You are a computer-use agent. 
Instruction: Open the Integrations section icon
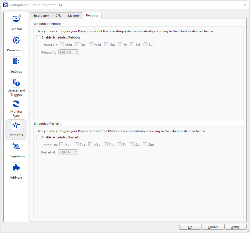(16, 146)
